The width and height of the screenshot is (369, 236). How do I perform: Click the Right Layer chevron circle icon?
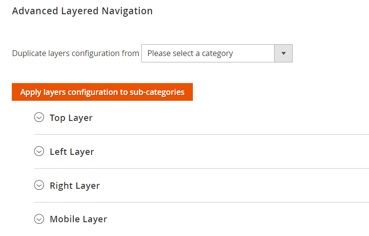[x=39, y=185]
